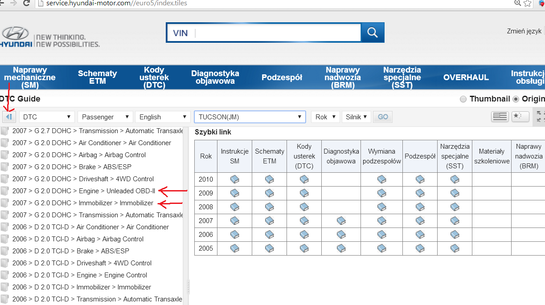
Task: Click the browser zoom magnifier icon
Action: point(518,3)
